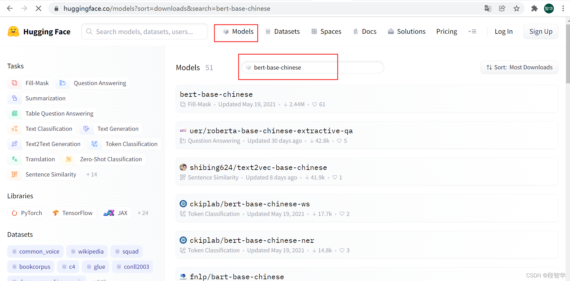Click the forward navigation arrow
Image resolution: width=570 pixels, height=281 pixels.
24,8
